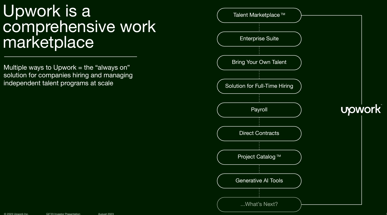Select the Direct Contracts box
The width and height of the screenshot is (387, 215).
point(259,134)
